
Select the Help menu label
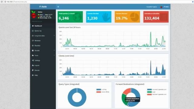(36, 75)
